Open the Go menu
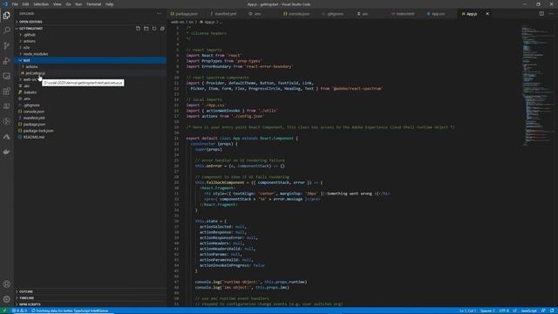This screenshot has height=314, width=558. [68, 4]
